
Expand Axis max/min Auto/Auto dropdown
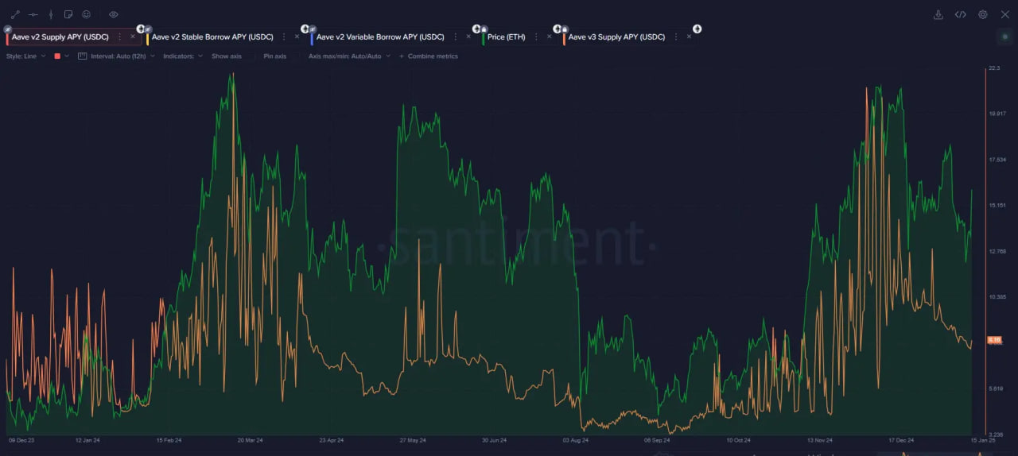(349, 56)
